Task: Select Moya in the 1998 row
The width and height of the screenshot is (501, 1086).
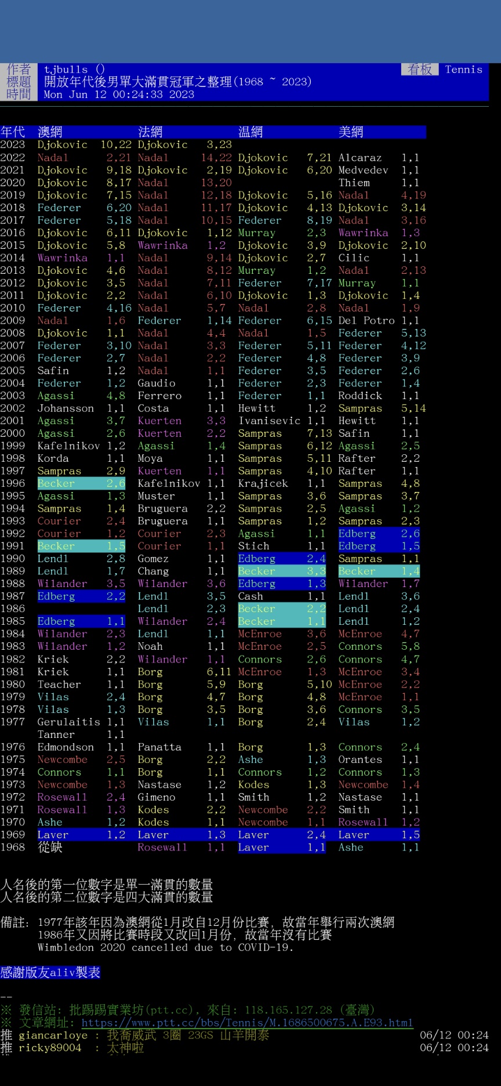Action: (150, 458)
